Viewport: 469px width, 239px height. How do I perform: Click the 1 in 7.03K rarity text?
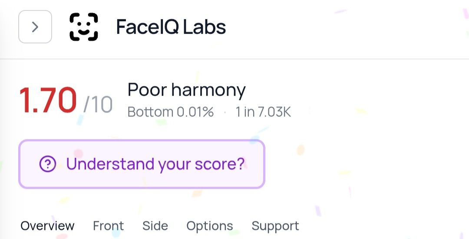click(x=263, y=112)
